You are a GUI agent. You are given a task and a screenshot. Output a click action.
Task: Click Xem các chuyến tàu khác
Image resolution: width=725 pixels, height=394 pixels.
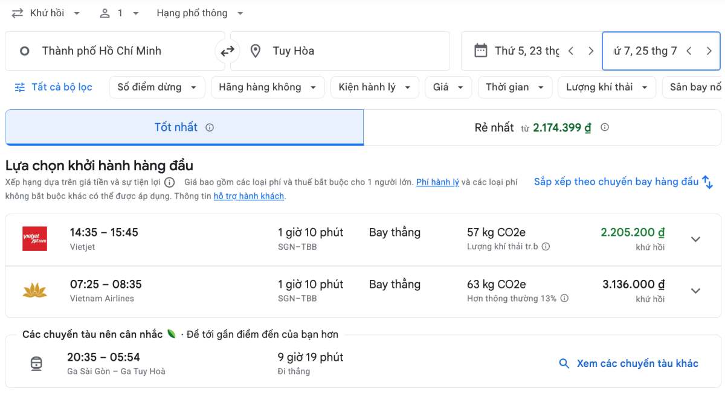629,363
